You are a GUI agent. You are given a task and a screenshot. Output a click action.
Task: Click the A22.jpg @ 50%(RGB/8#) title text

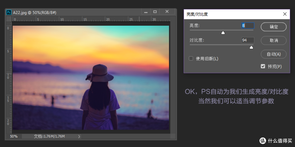35,13
